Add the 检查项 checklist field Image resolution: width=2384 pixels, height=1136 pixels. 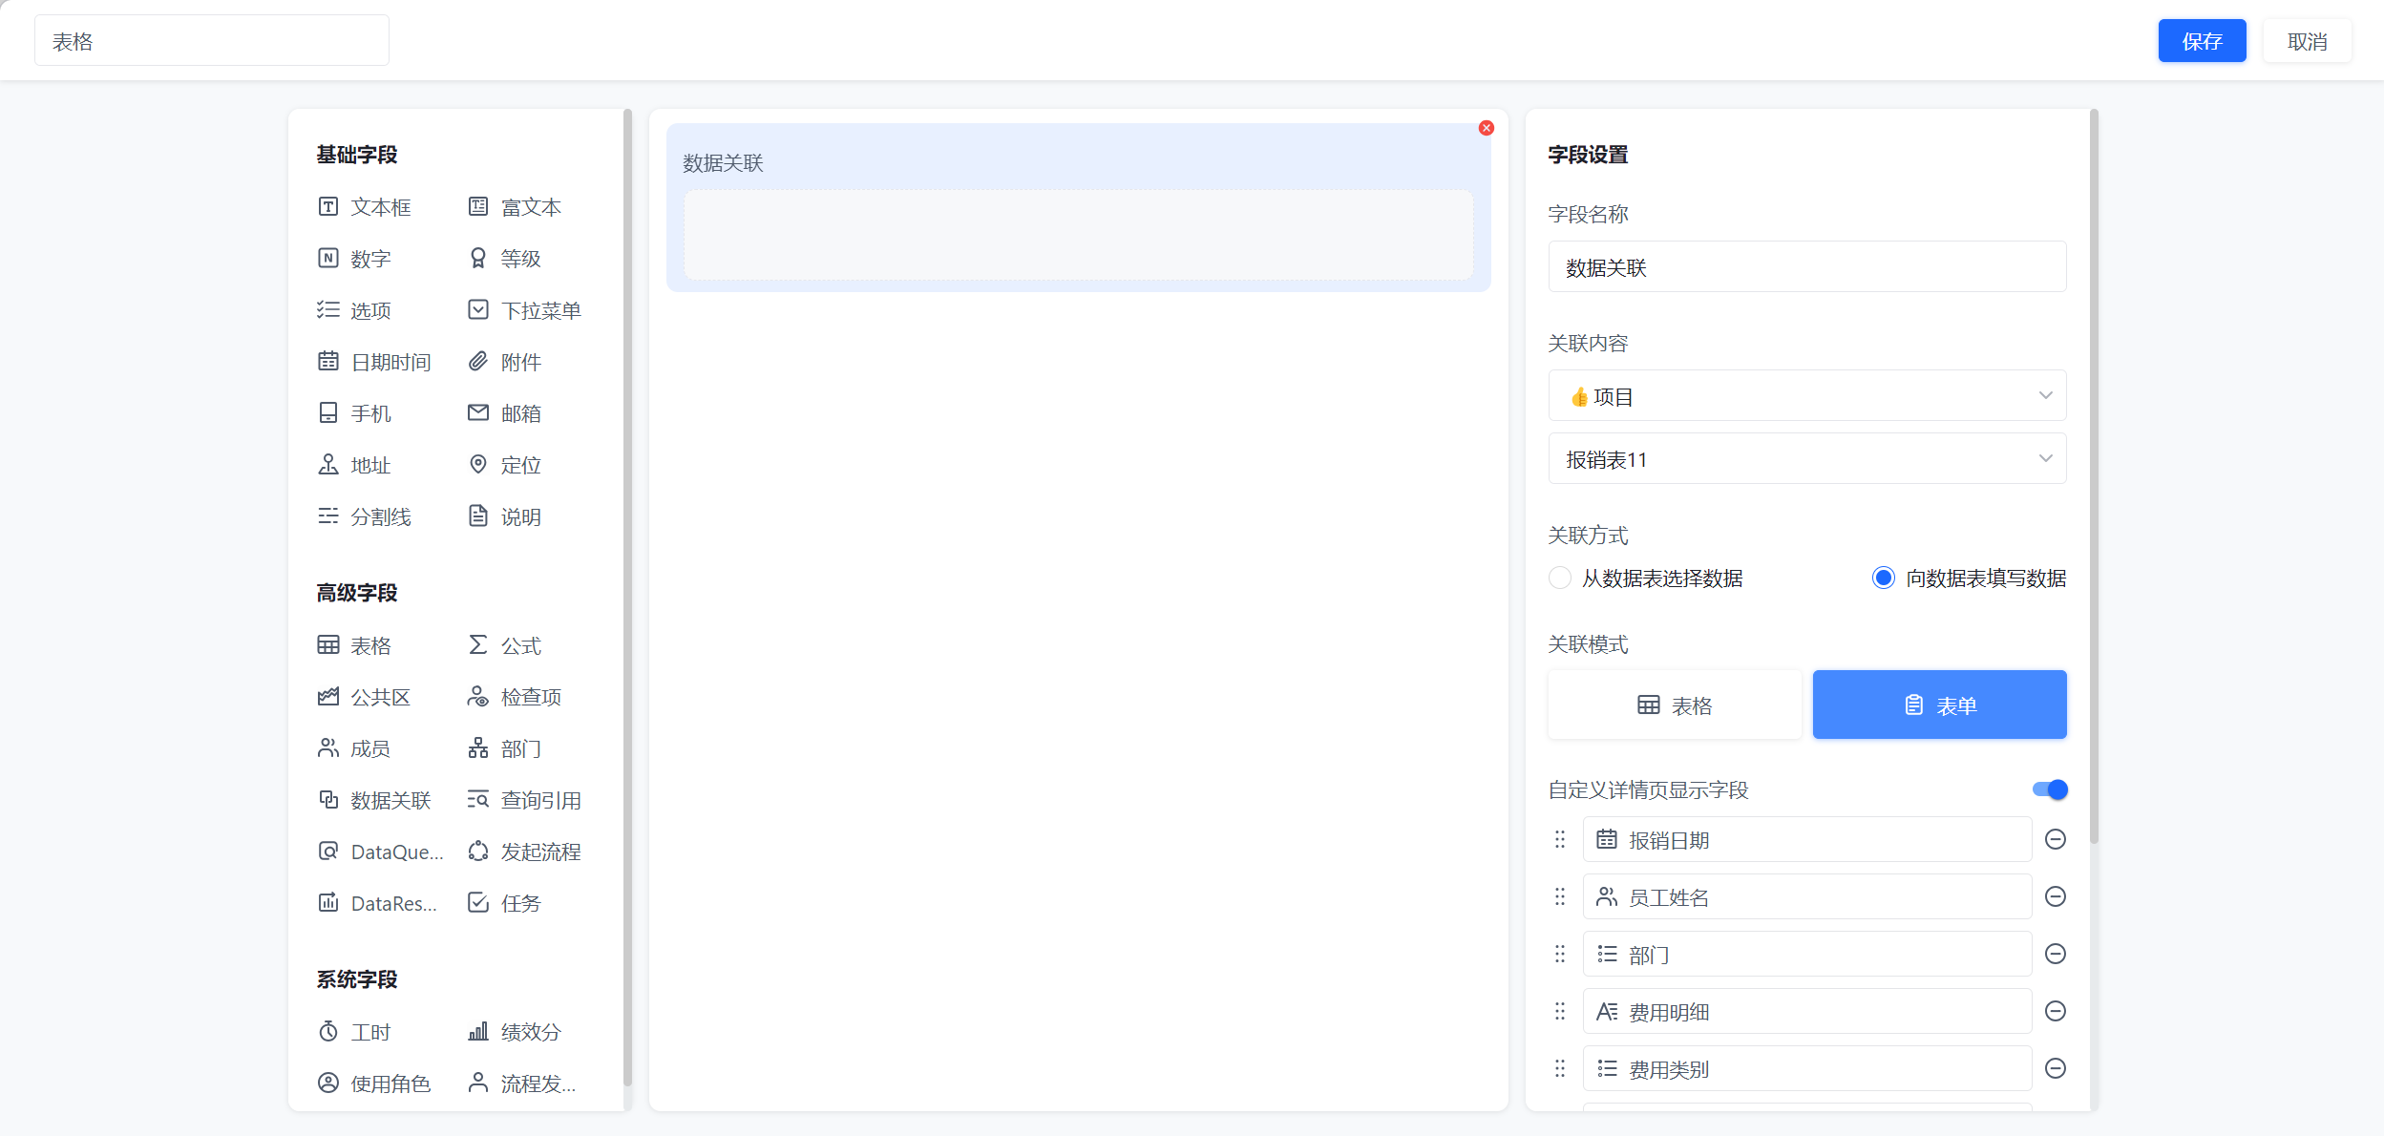[x=515, y=697]
